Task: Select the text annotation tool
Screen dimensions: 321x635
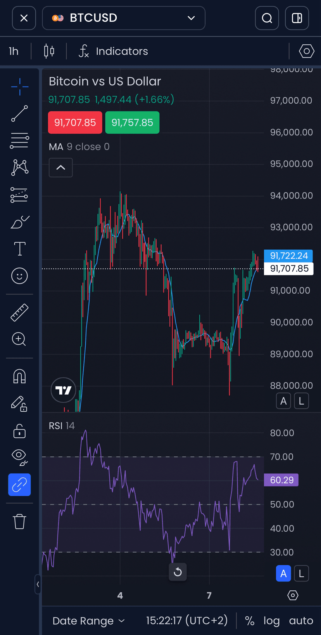Action: coord(19,249)
